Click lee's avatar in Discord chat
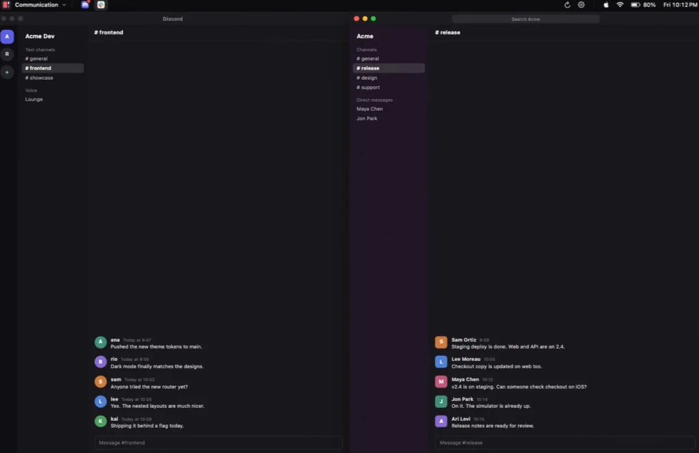The height and width of the screenshot is (453, 699). [x=101, y=402]
